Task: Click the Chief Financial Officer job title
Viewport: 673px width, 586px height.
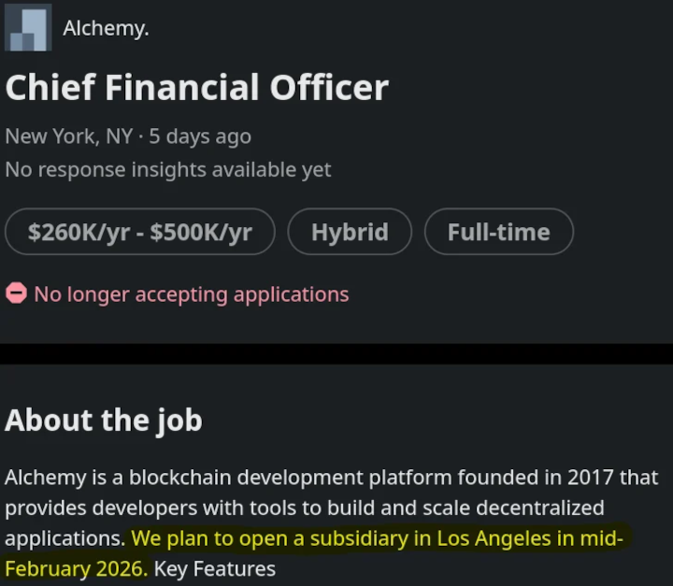Action: [196, 87]
